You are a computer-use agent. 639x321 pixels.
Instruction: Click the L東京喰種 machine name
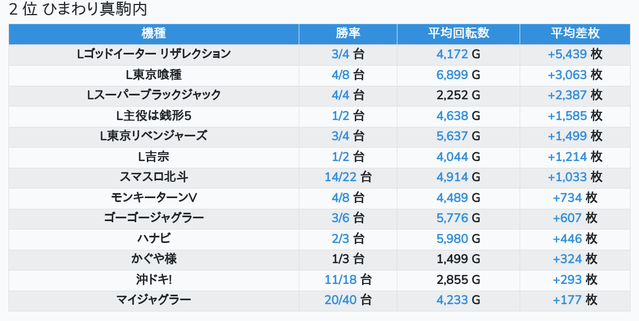coord(154,75)
